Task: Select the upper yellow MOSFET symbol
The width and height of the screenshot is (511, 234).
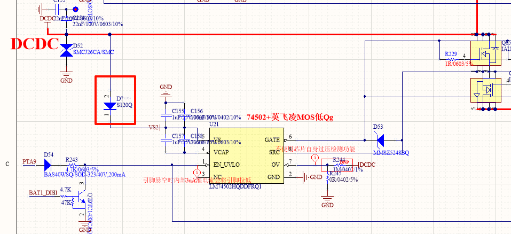Action: [x=486, y=53]
